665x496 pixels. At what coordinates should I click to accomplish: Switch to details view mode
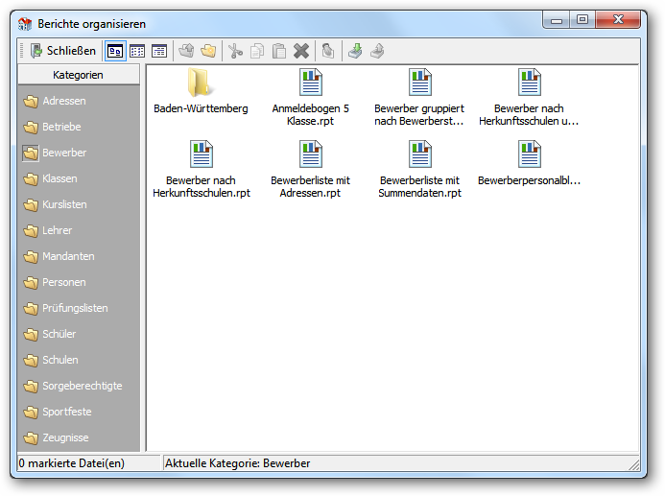pos(159,51)
